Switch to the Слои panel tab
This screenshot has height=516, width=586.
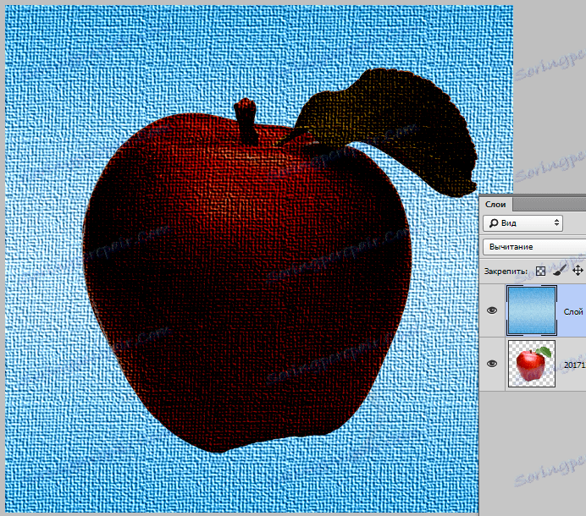click(495, 205)
